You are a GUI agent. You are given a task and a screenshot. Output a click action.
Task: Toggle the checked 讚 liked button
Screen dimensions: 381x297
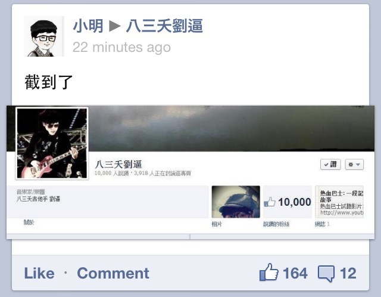tap(330, 165)
